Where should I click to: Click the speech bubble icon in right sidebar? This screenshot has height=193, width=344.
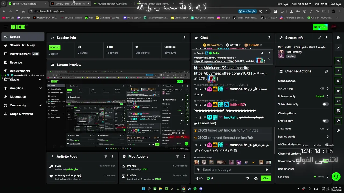coord(338,91)
